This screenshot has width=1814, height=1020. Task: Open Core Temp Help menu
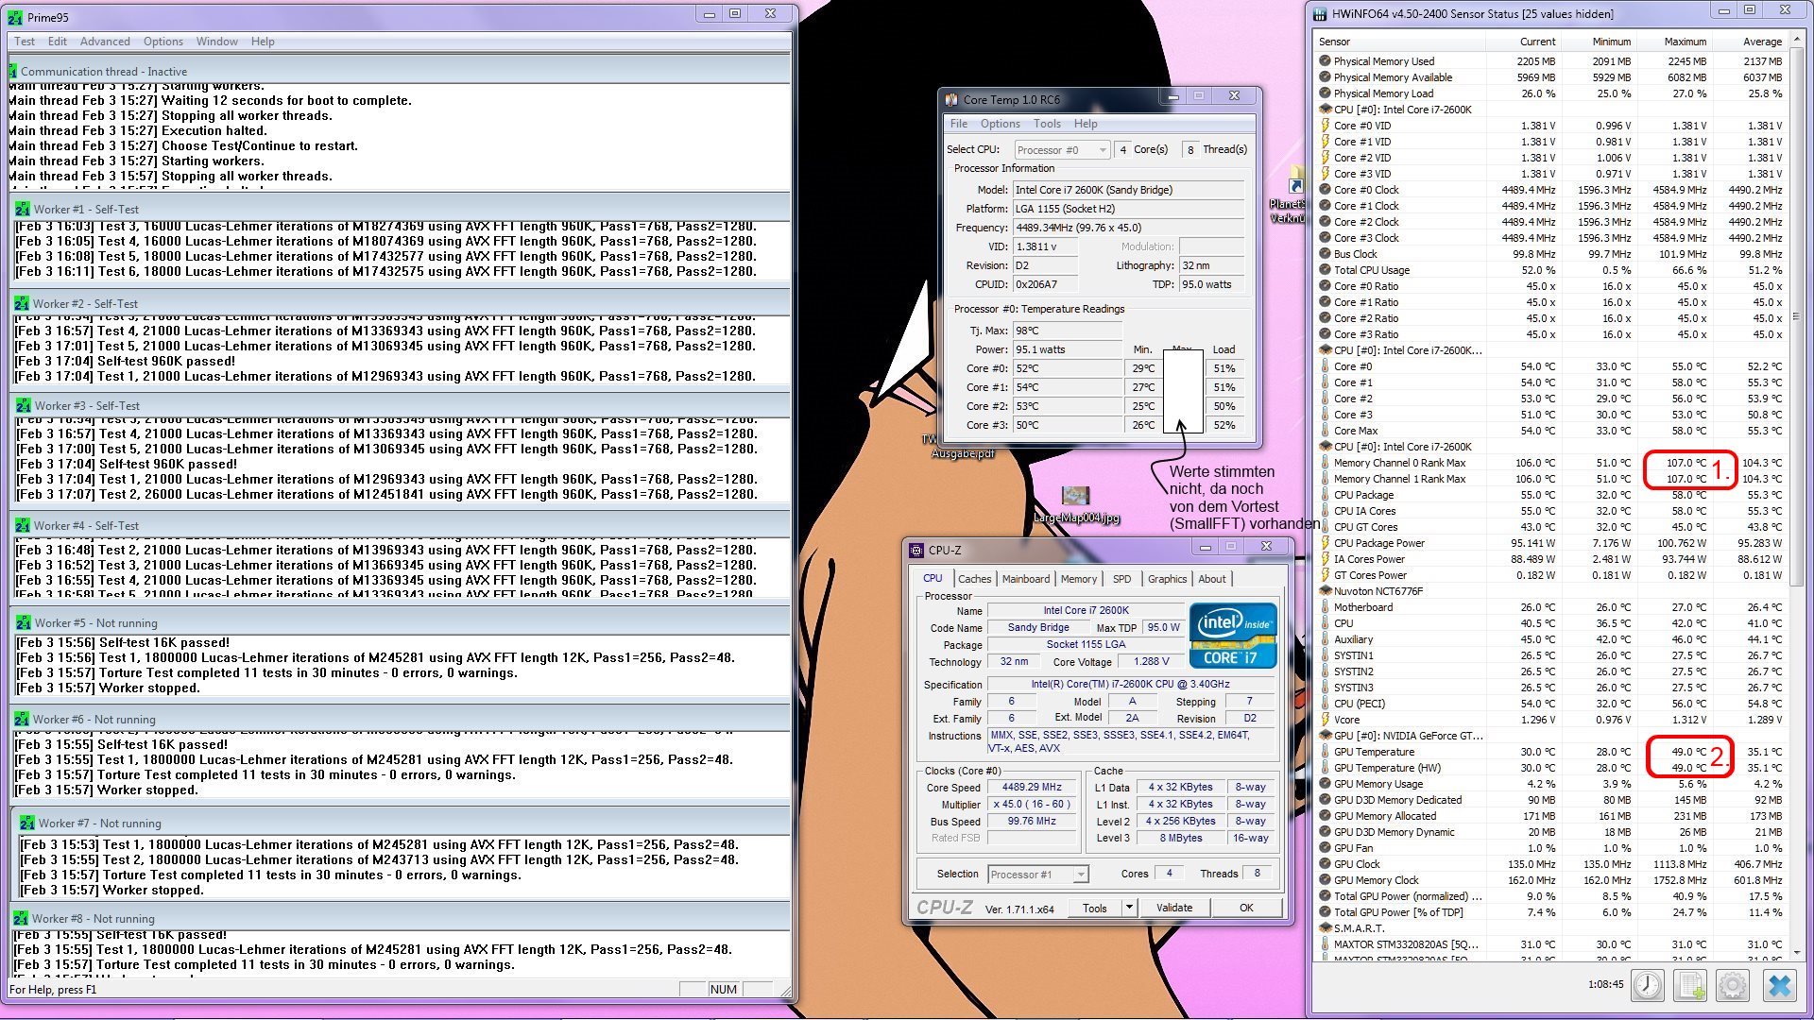(x=1086, y=124)
